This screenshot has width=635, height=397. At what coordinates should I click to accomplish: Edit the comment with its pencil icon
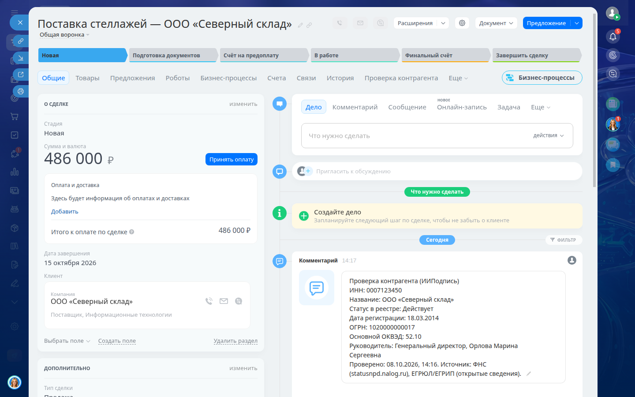pos(528,374)
